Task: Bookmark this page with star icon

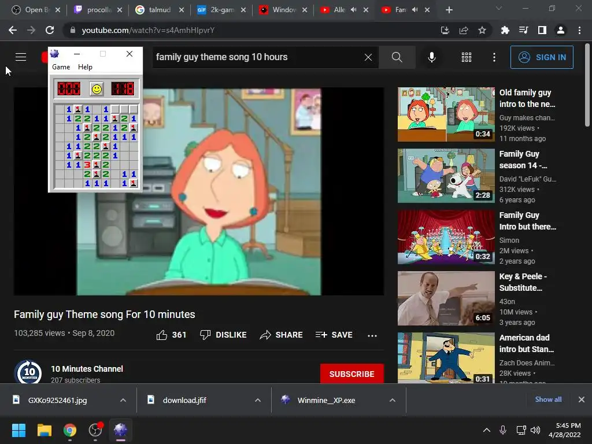Action: click(x=482, y=30)
